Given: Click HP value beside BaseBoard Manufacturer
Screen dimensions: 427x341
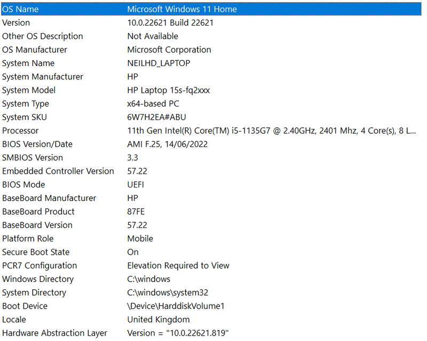Looking at the screenshot, I should click(132, 198).
